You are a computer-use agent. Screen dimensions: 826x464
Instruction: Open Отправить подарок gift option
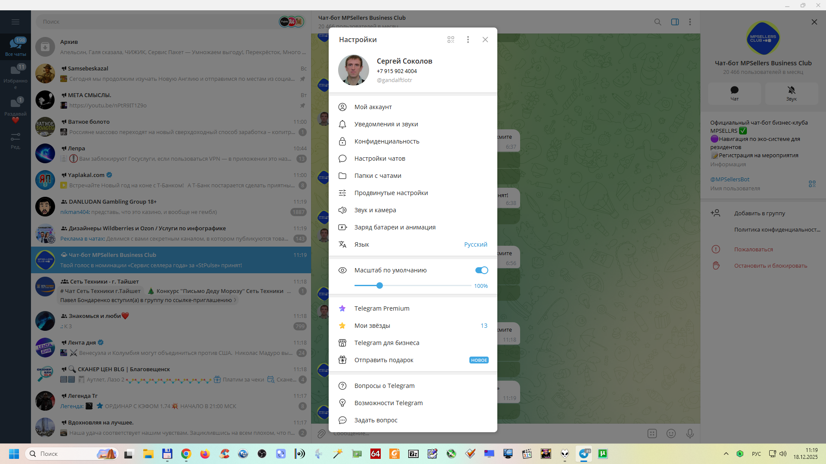pyautogui.click(x=383, y=360)
